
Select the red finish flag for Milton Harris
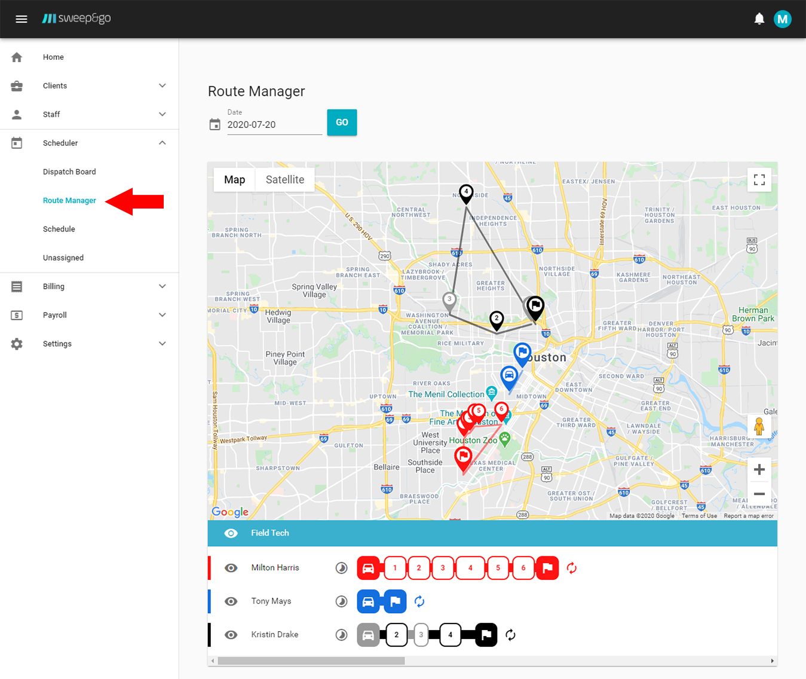(547, 568)
